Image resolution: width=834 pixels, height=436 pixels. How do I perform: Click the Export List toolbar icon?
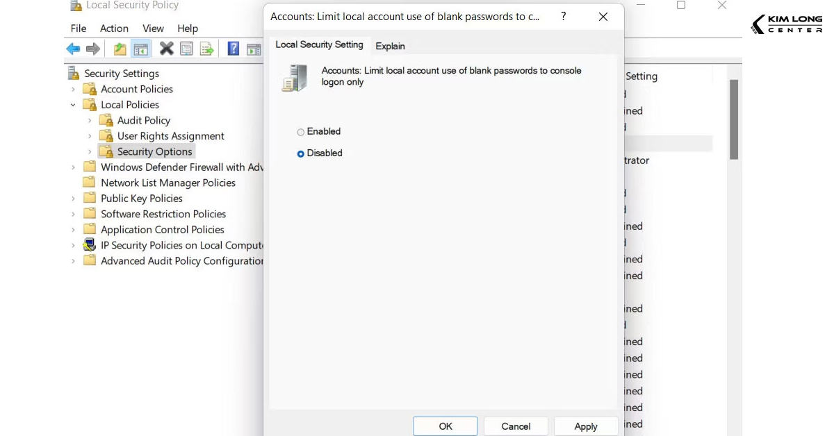click(208, 49)
